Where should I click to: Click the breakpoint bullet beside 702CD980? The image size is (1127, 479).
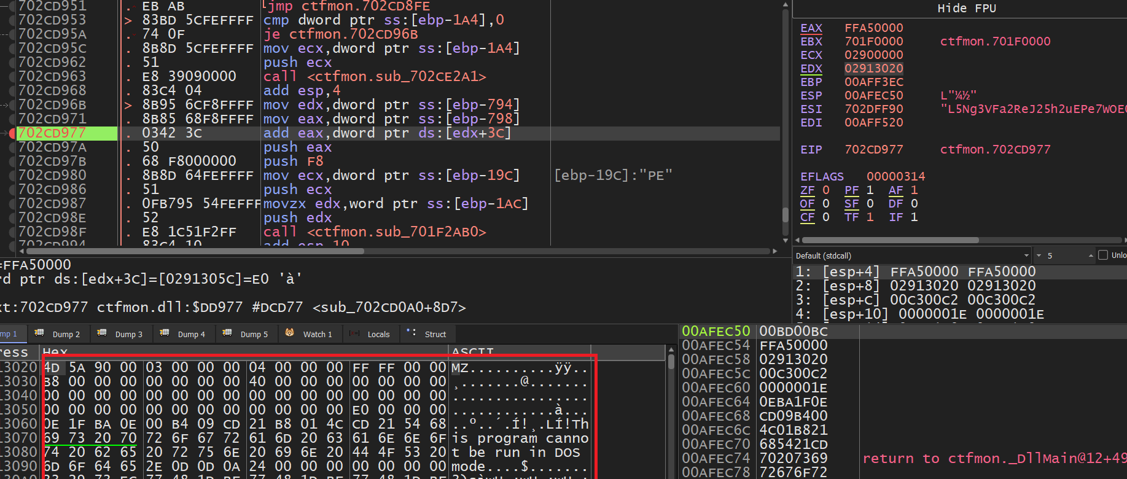coord(12,176)
